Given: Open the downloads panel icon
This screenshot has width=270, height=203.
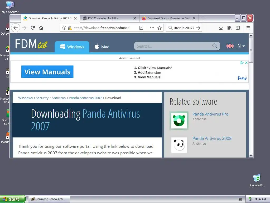Looking at the screenshot, I should point(221,28).
